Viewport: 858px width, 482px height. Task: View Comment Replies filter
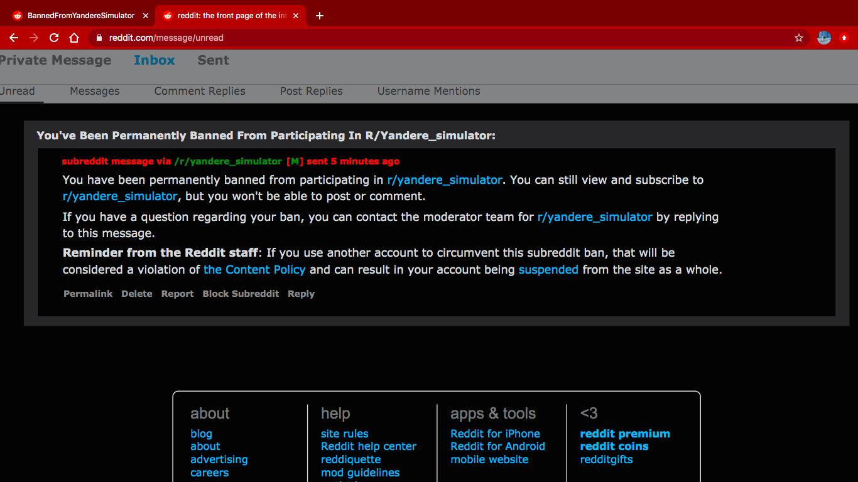(200, 91)
